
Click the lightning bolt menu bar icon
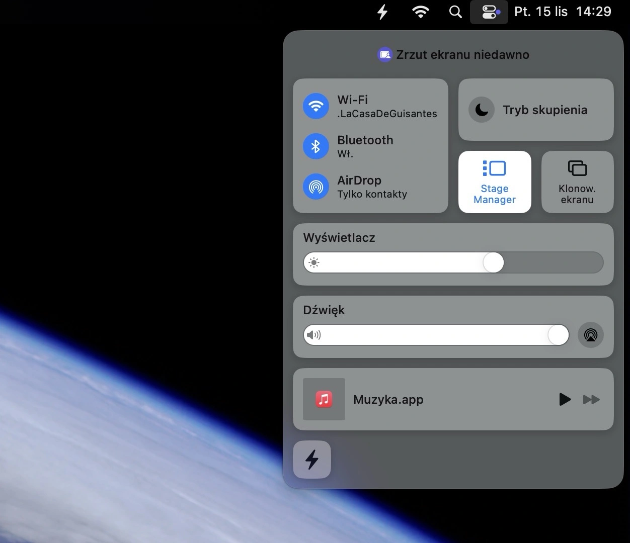(x=382, y=12)
